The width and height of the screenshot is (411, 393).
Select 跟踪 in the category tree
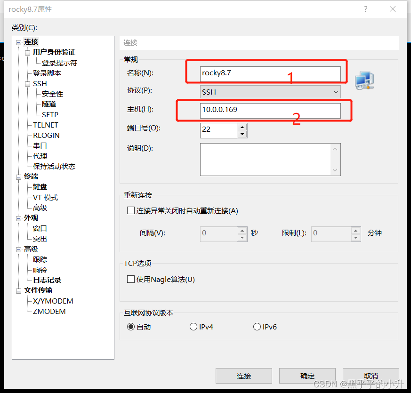(40, 260)
